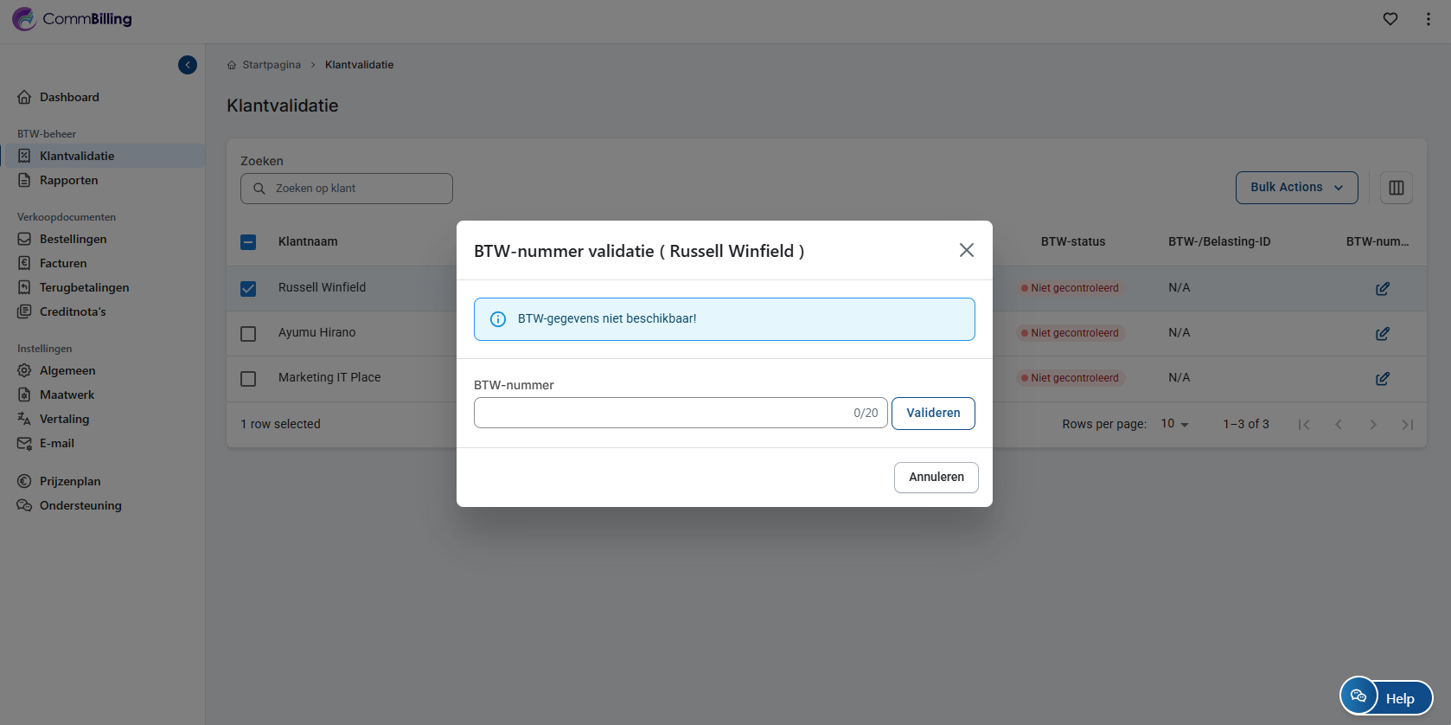Collapse the sidebar with the arrow button

pyautogui.click(x=188, y=65)
